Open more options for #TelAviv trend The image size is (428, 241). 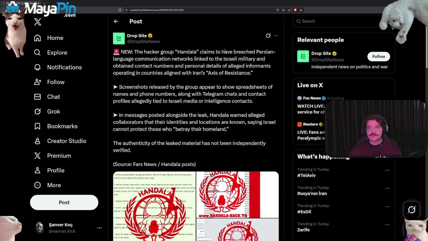[x=387, y=170]
